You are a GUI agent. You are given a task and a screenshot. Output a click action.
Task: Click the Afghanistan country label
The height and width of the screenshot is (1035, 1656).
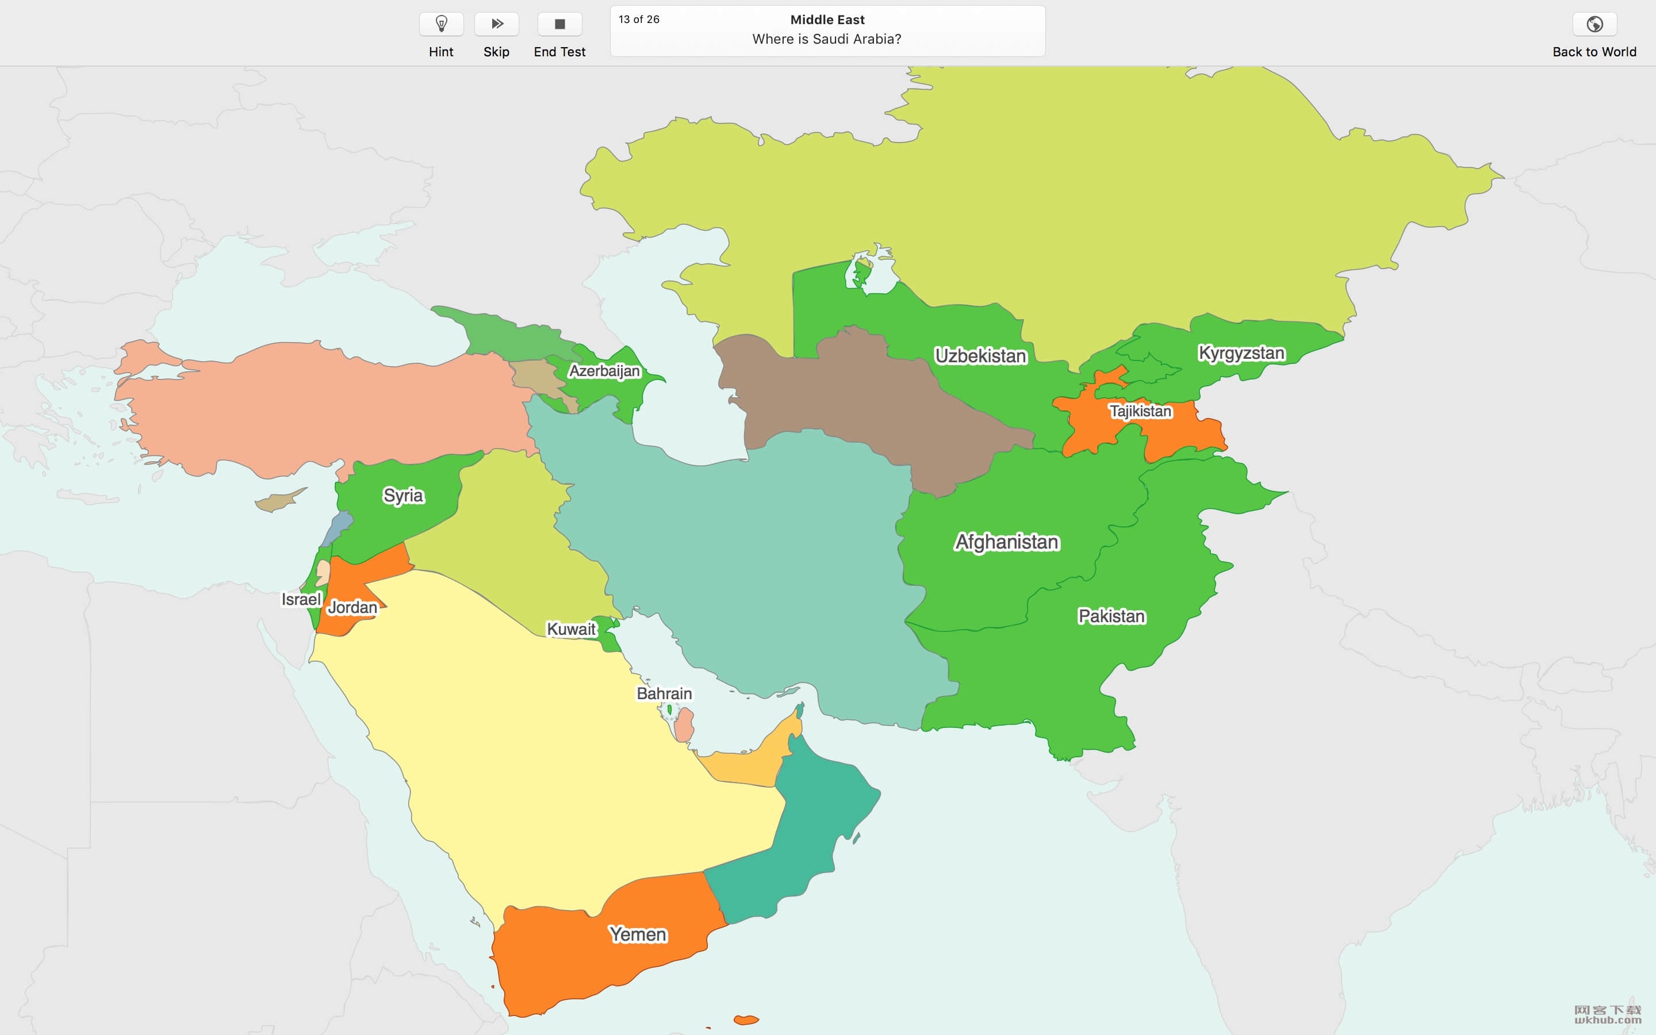point(1007,542)
